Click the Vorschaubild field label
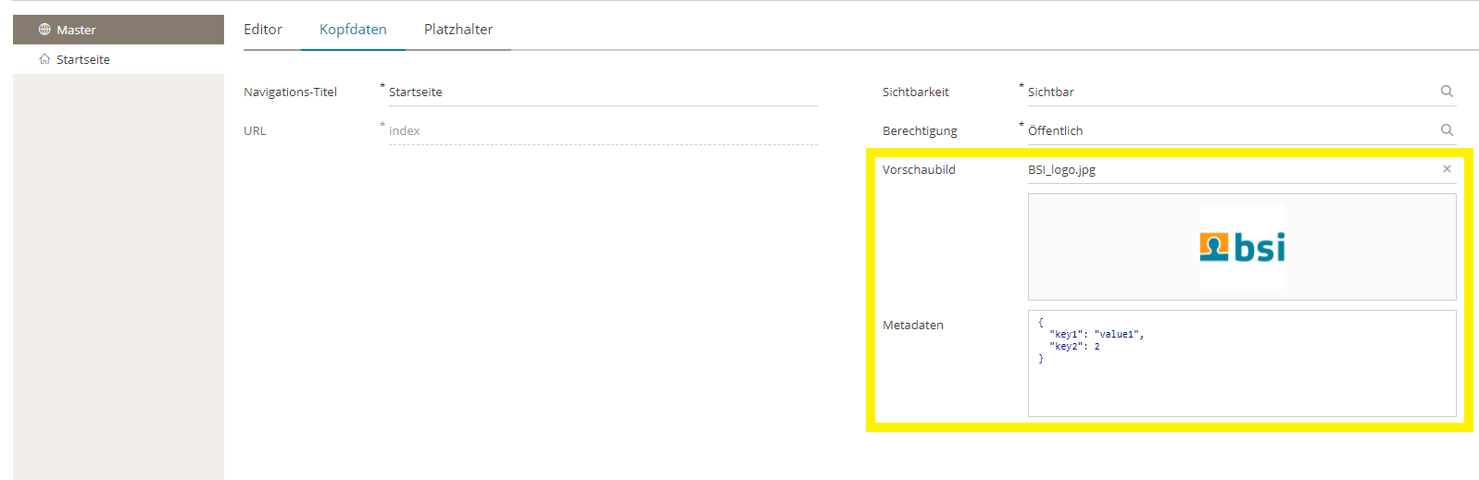The height and width of the screenshot is (480, 1479). 919,170
